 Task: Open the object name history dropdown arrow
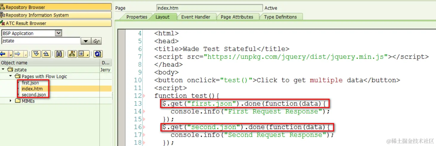[86, 41]
